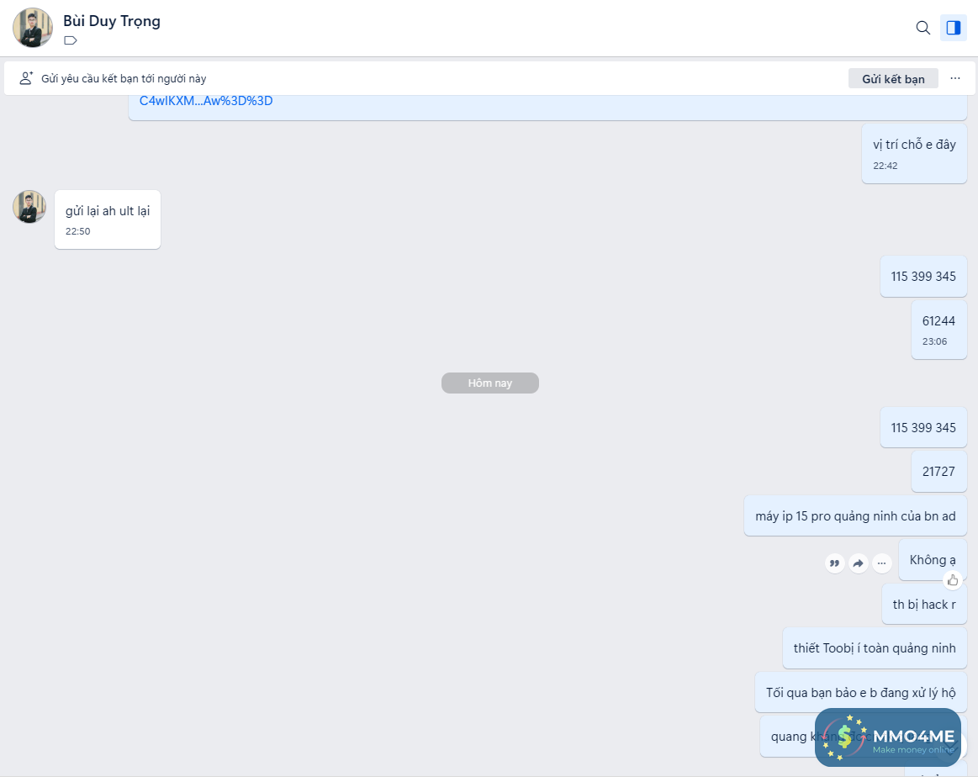Image resolution: width=978 pixels, height=782 pixels.
Task: Quote the 'Không ạ' message
Action: [x=834, y=563]
